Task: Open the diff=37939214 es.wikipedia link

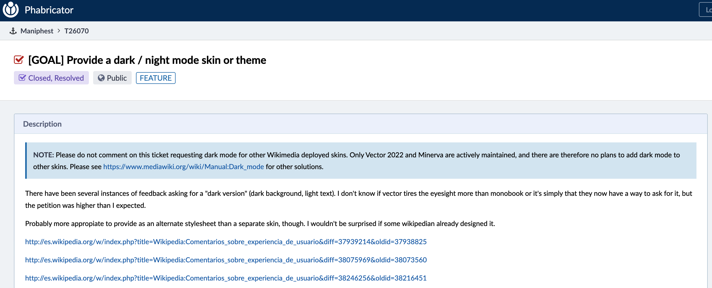Action: coord(226,242)
